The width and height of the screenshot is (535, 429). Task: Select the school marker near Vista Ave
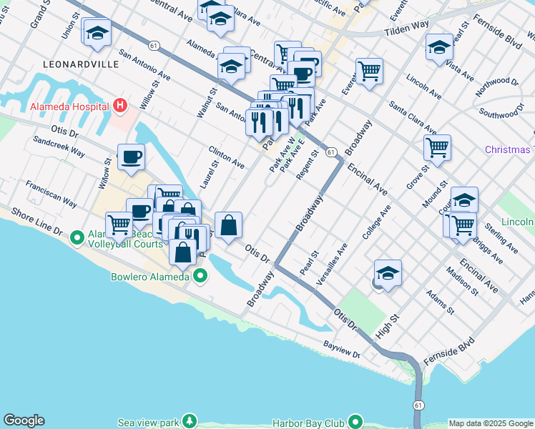(x=438, y=47)
